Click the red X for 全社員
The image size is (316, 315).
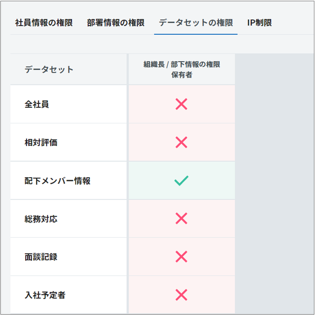(181, 104)
